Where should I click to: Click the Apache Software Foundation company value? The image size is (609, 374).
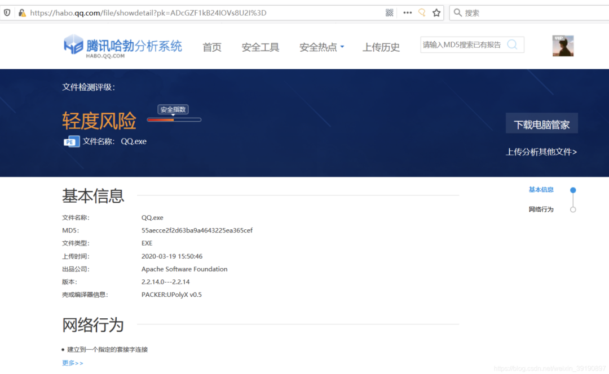[184, 269]
